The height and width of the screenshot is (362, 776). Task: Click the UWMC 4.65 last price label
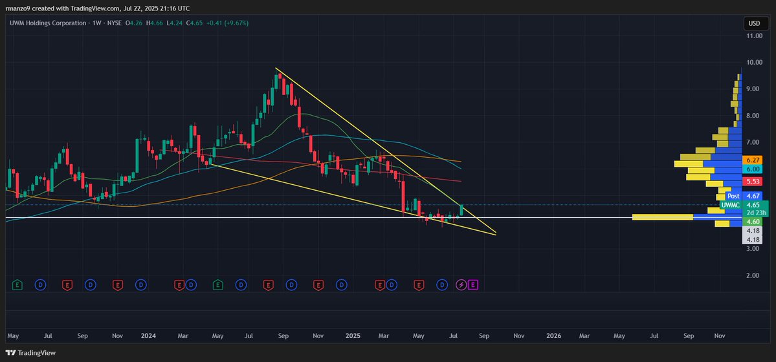tap(744, 205)
